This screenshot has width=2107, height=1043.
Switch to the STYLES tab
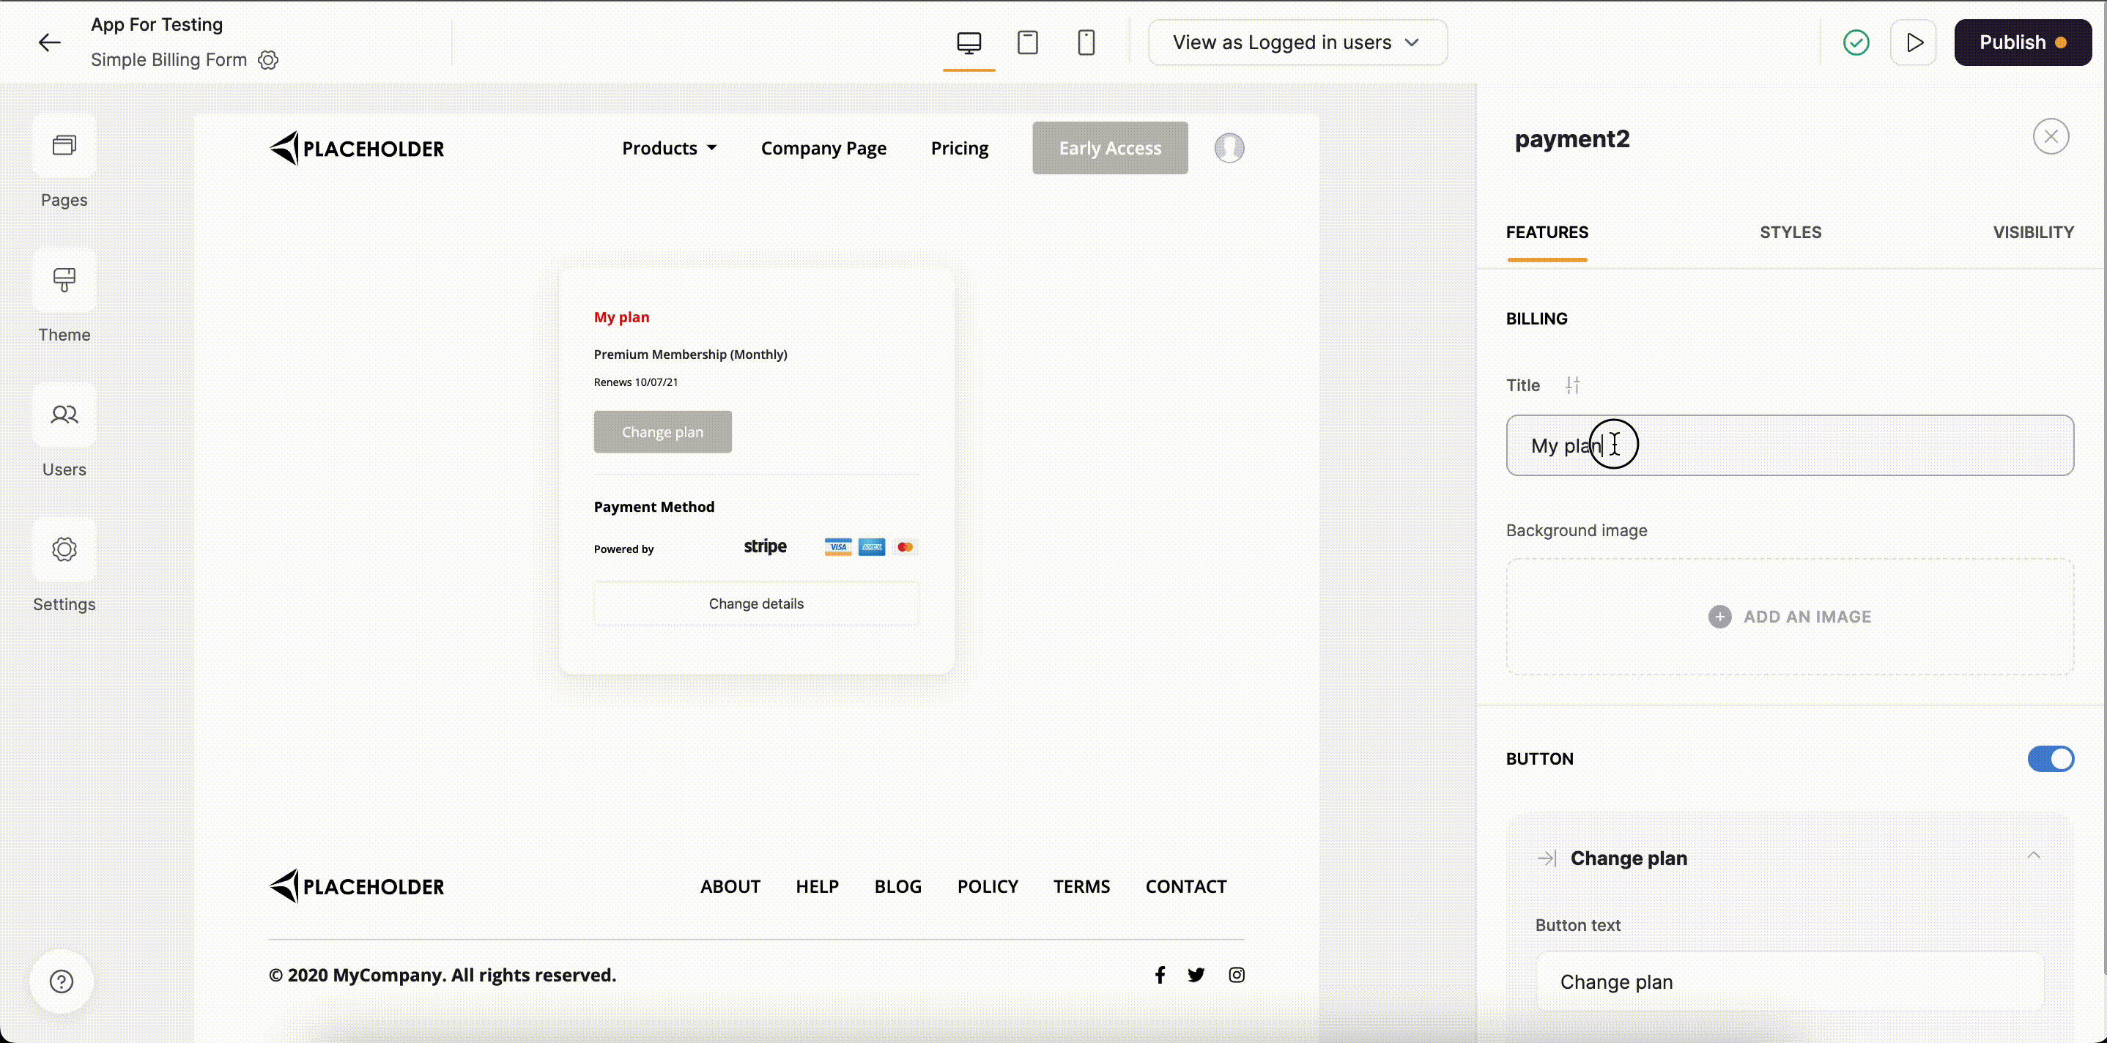1791,232
